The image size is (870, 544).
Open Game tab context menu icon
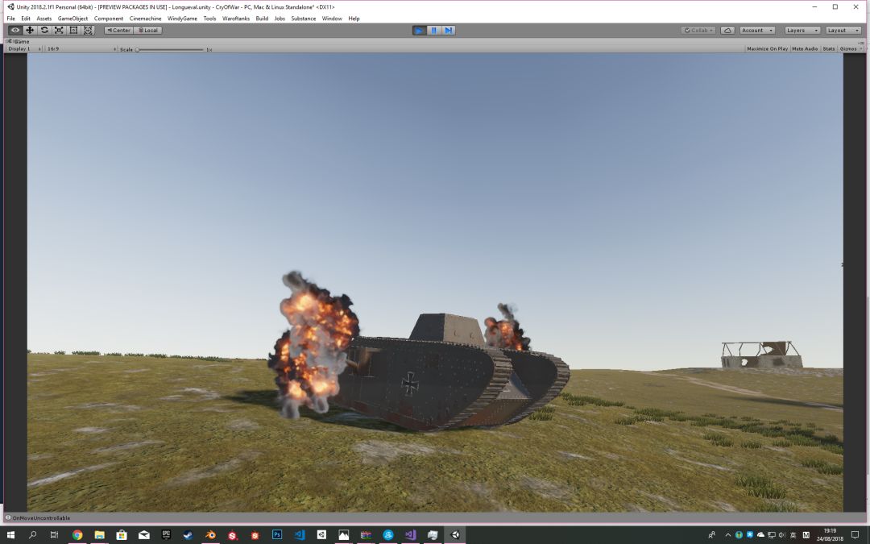(x=860, y=42)
